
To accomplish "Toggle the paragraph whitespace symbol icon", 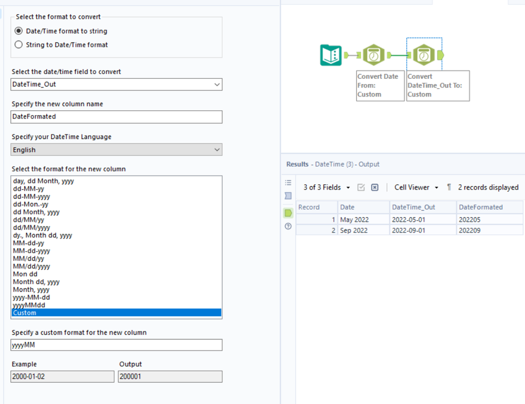I will 449,187.
